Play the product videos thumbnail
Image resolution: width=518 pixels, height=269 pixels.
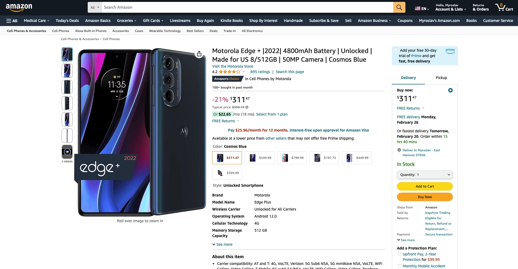click(67, 152)
